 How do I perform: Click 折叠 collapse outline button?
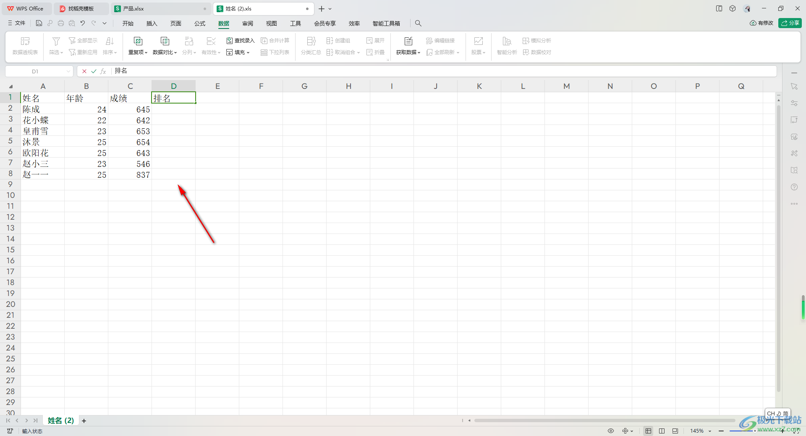click(375, 52)
